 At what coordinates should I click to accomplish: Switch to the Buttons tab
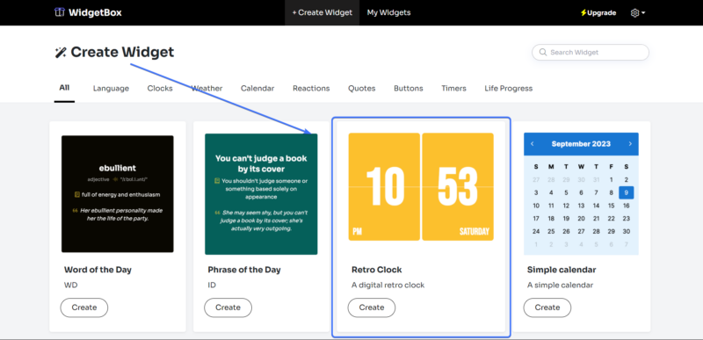click(x=409, y=88)
